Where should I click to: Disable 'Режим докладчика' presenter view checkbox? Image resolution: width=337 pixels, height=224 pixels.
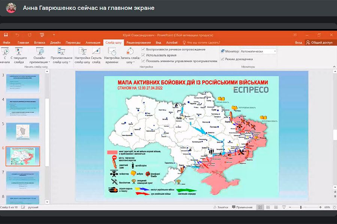(222, 59)
